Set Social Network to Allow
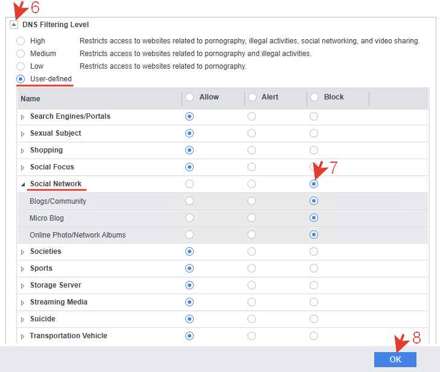 [190, 184]
